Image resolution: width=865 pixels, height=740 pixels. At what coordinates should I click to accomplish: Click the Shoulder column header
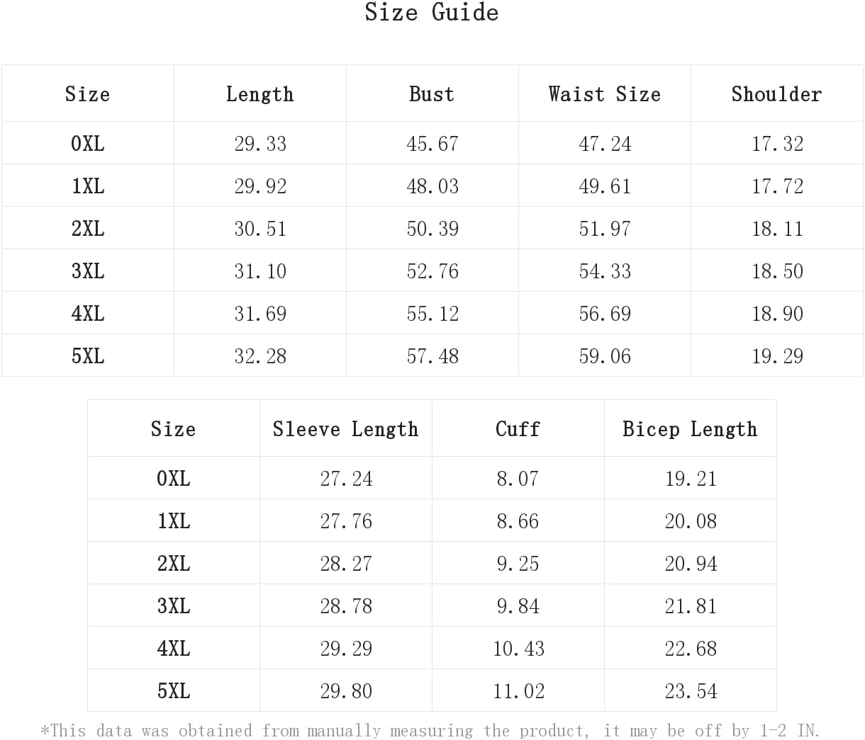[776, 94]
